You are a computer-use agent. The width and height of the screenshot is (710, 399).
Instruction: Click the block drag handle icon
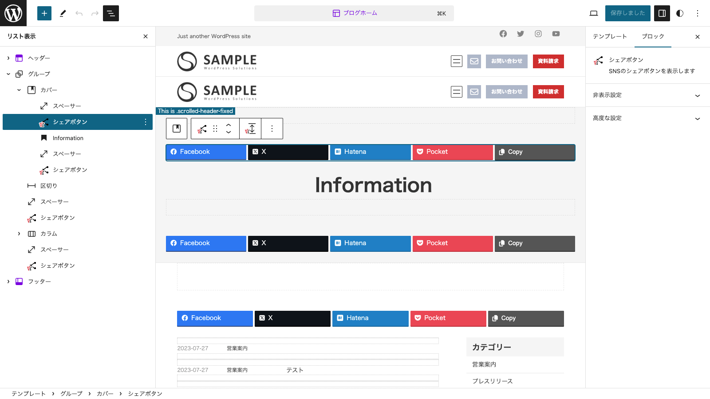click(215, 129)
